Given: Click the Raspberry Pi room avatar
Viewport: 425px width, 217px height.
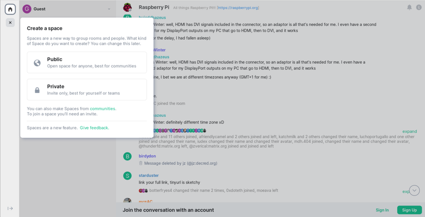Looking at the screenshot, I should (x=127, y=7).
